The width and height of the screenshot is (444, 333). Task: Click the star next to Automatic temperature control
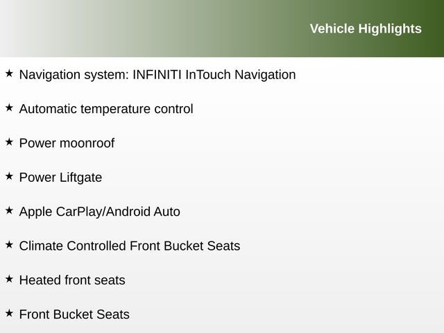coord(9,108)
